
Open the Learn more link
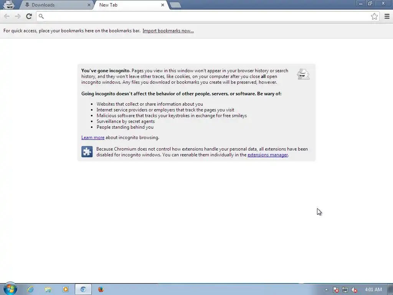pos(93,138)
